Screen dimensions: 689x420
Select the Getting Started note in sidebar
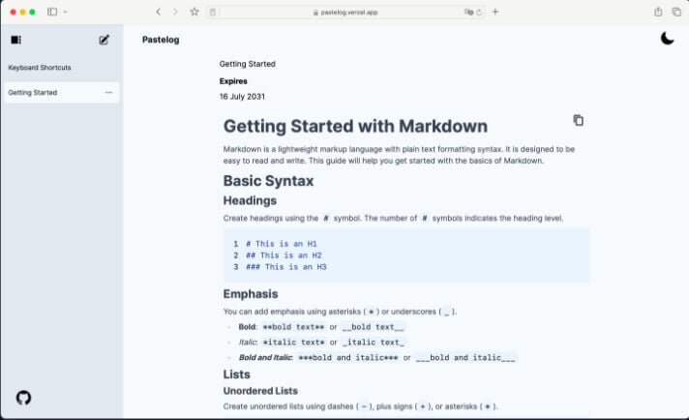click(x=33, y=93)
